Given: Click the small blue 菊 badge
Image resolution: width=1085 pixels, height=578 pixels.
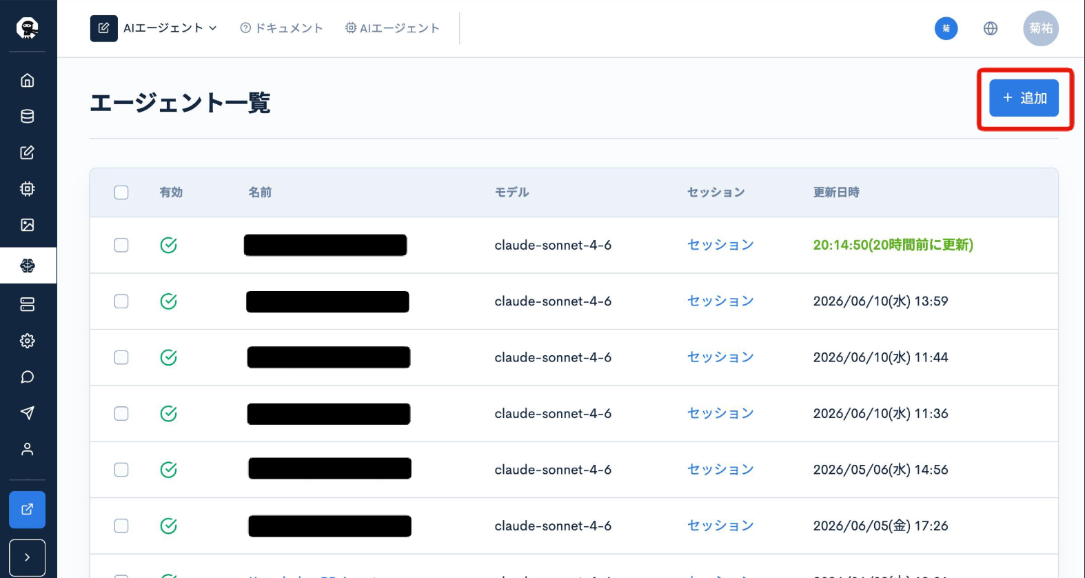Looking at the screenshot, I should pos(946,28).
